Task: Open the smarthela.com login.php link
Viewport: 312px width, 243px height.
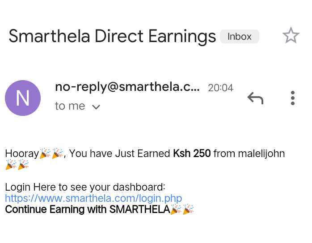Action: (x=93, y=198)
